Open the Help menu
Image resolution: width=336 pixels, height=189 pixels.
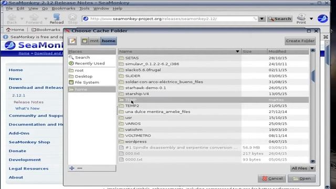(118, 8)
